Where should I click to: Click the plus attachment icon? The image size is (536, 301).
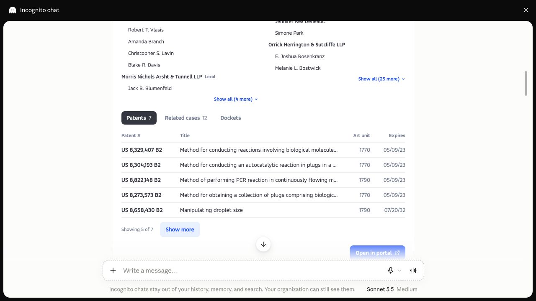113,270
